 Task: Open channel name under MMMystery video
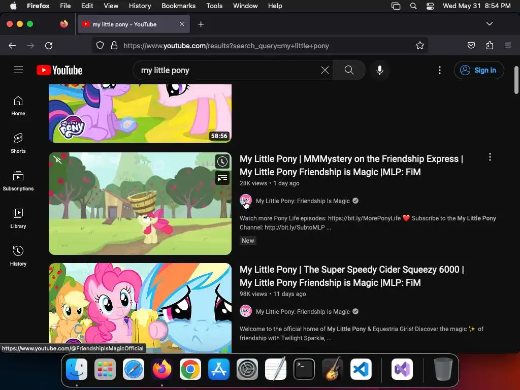coord(303,201)
